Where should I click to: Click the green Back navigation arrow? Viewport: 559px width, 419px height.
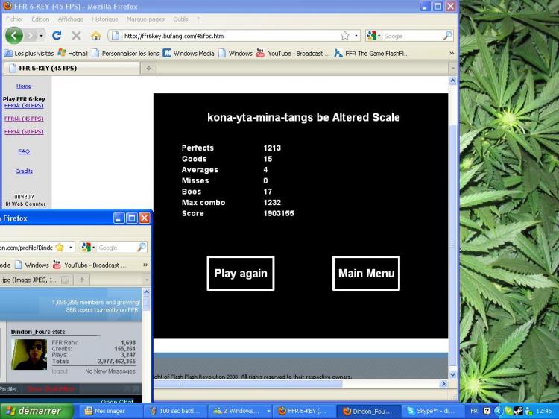(14, 35)
